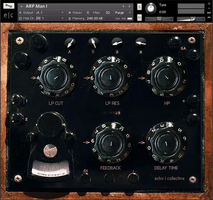
Task: Click the ARP Man I instrument name
Action: [x=37, y=6]
